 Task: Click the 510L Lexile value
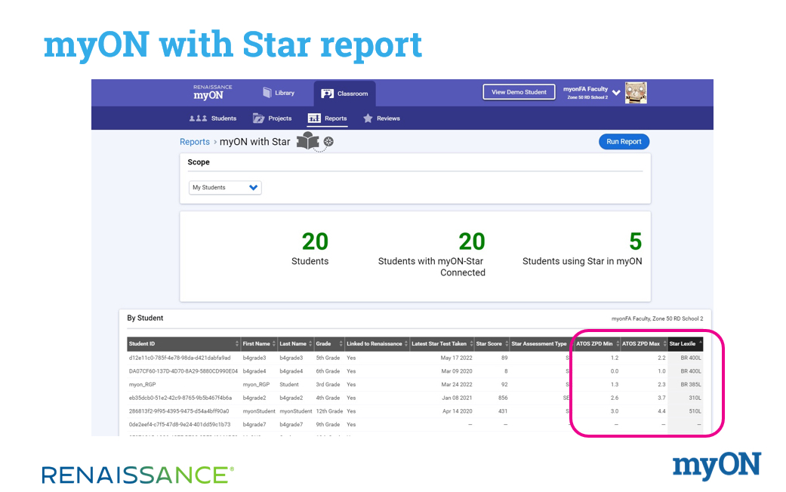click(x=695, y=411)
